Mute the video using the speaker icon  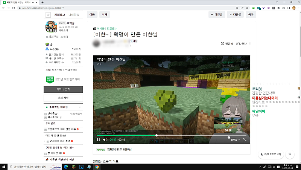(x=105, y=140)
